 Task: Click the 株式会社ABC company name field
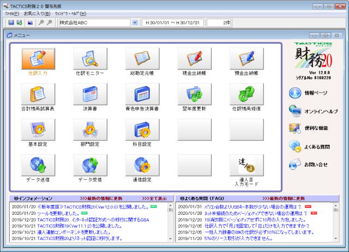(94, 22)
